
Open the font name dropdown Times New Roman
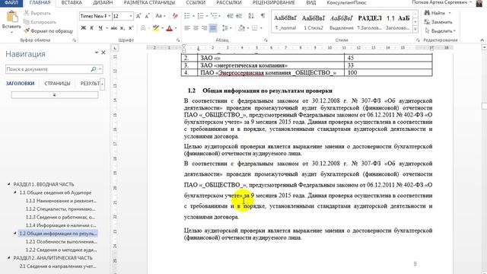(x=110, y=16)
